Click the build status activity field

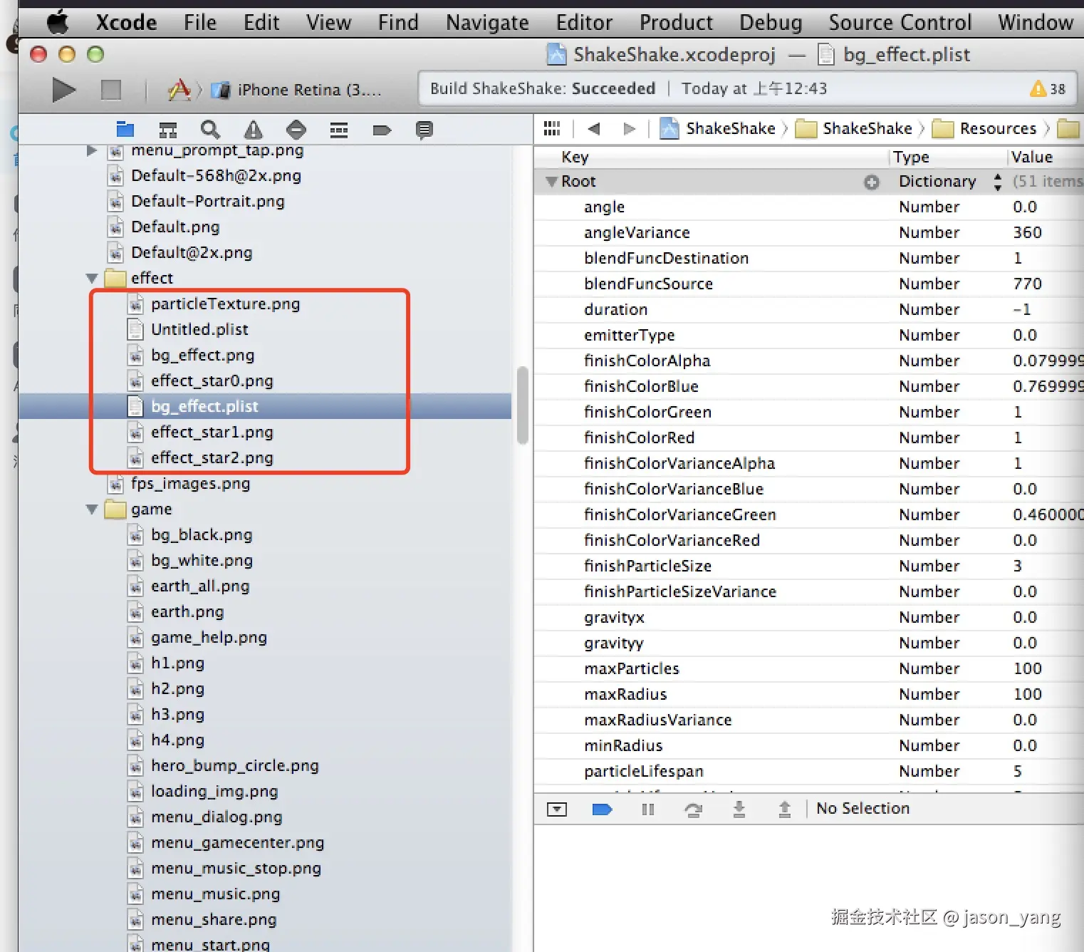[x=748, y=88]
